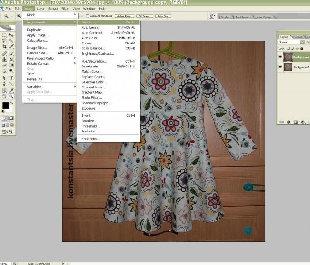
Task: Select the Hand tool
Action: [x=4, y=96]
